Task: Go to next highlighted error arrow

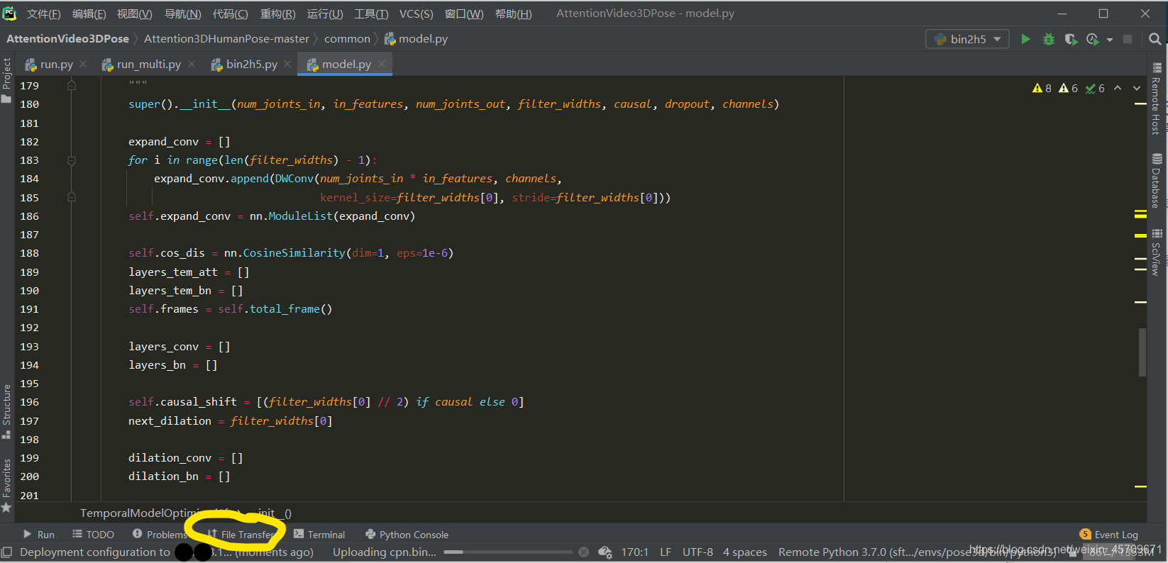Action: click(x=1137, y=88)
